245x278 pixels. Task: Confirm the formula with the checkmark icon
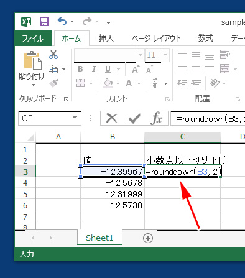pyautogui.click(x=134, y=119)
